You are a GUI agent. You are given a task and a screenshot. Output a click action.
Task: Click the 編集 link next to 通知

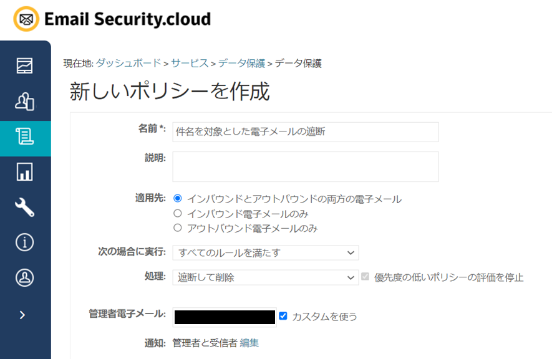pyautogui.click(x=249, y=343)
